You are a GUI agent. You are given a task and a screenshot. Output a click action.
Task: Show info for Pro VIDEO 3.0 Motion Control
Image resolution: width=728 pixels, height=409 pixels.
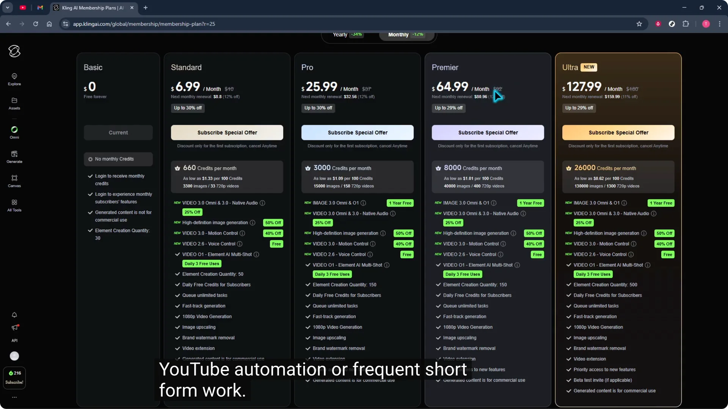coord(373,244)
